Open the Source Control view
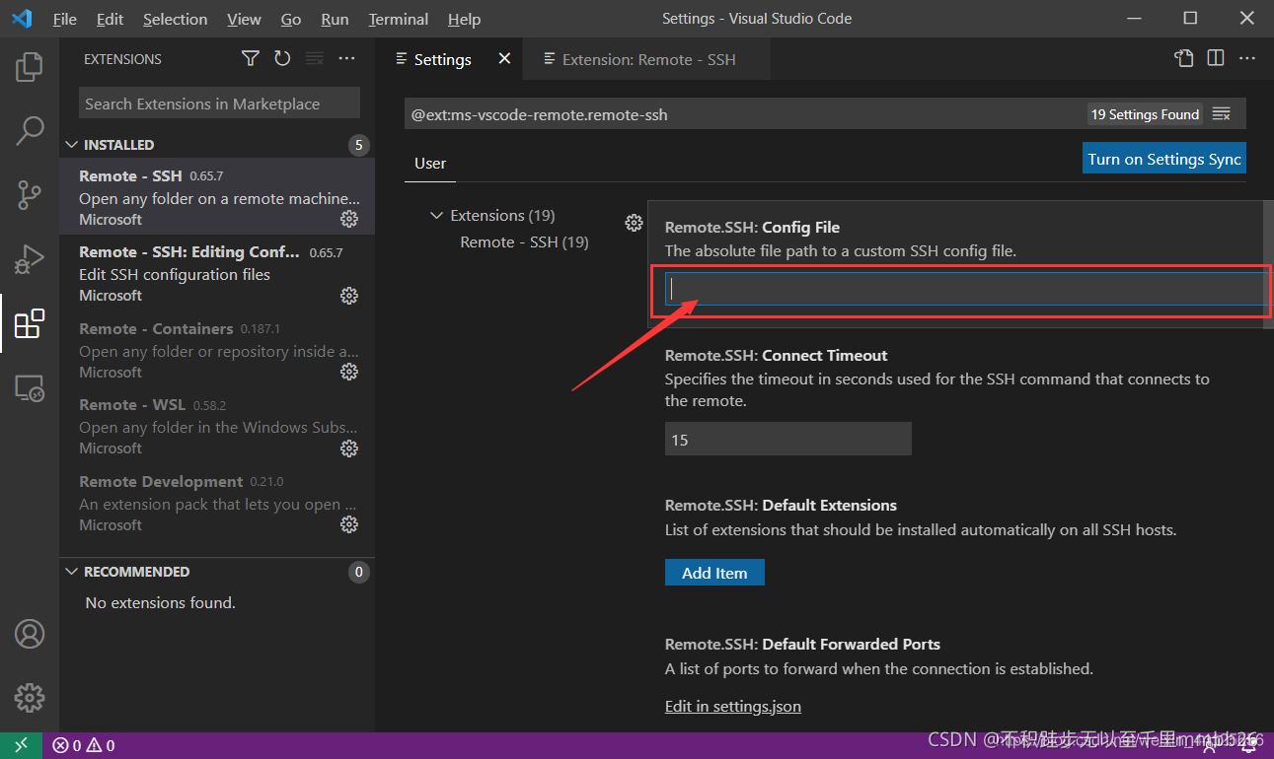The image size is (1274, 759). (30, 194)
